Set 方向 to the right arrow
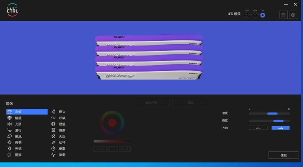The width and height of the screenshot is (303, 167). coord(281,128)
